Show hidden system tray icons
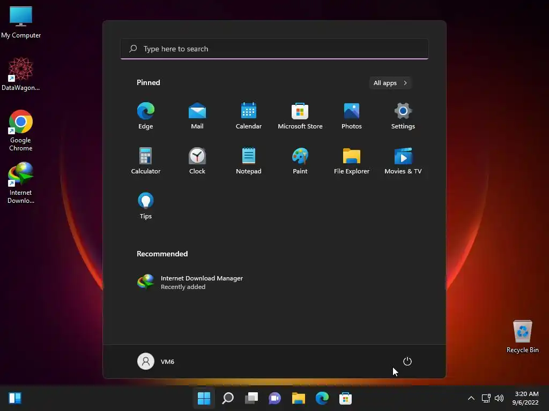 tap(471, 398)
